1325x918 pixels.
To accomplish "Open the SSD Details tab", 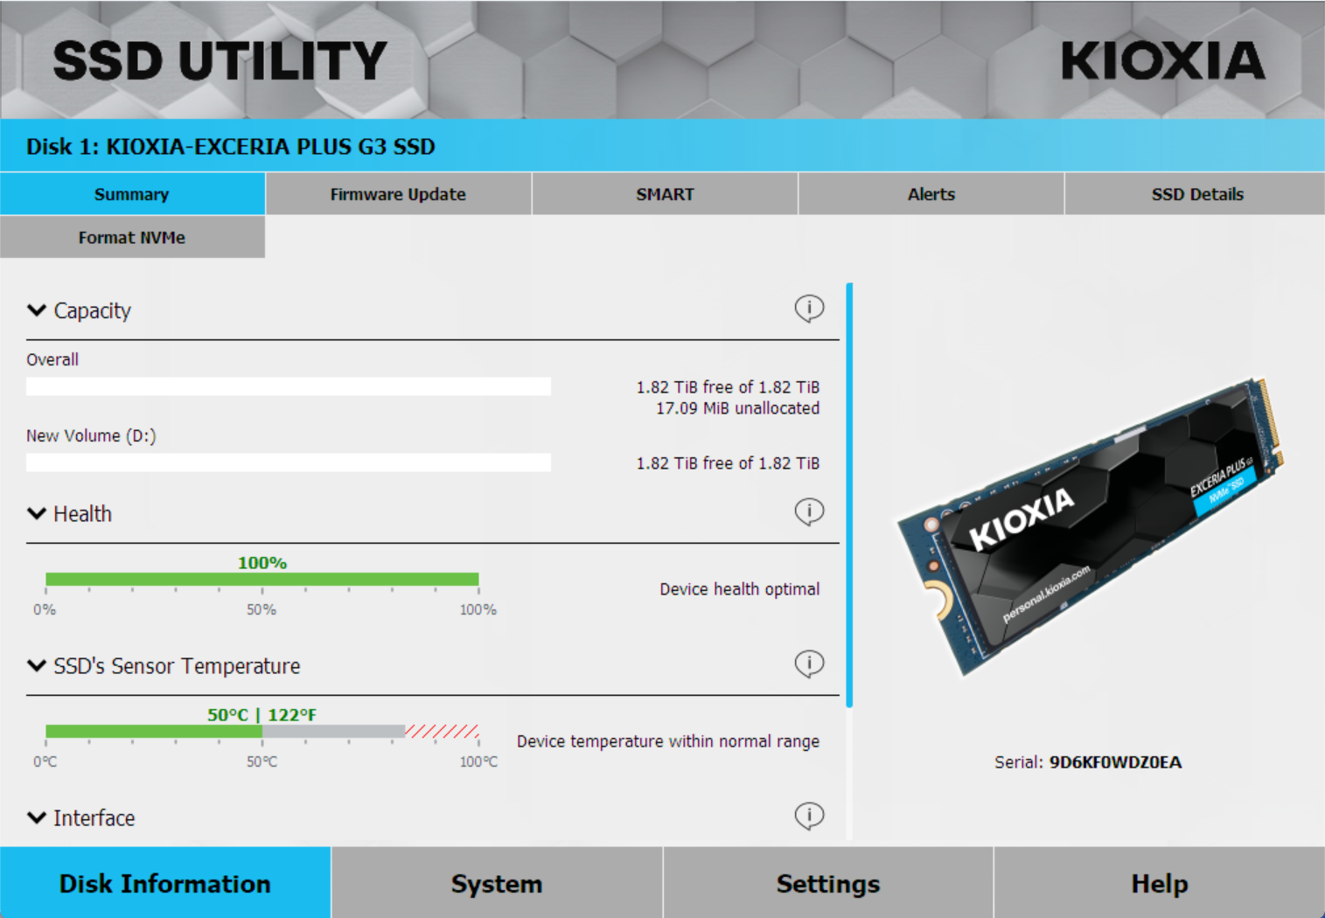I will [x=1196, y=194].
